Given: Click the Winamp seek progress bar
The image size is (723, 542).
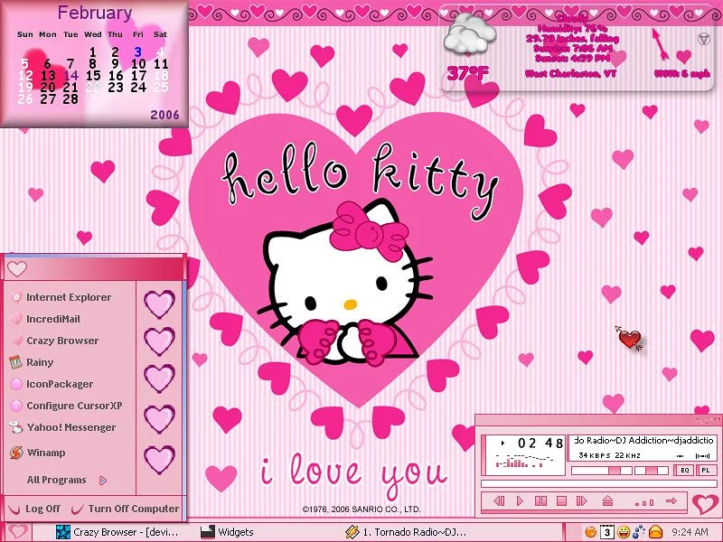Looking at the screenshot, I should [598, 483].
